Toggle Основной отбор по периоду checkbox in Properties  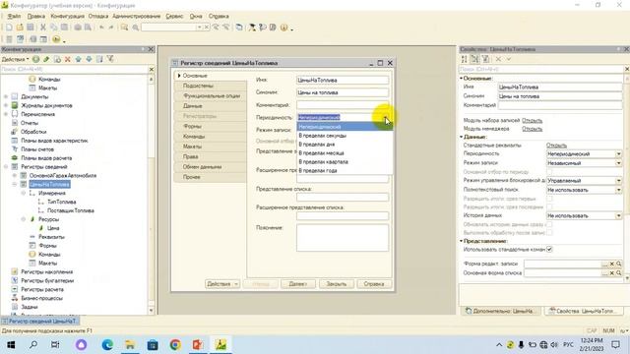pyautogui.click(x=549, y=172)
